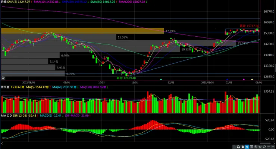This screenshot has width=276, height=149.
Task: Click the 02/01 date label
Action: 229,82
